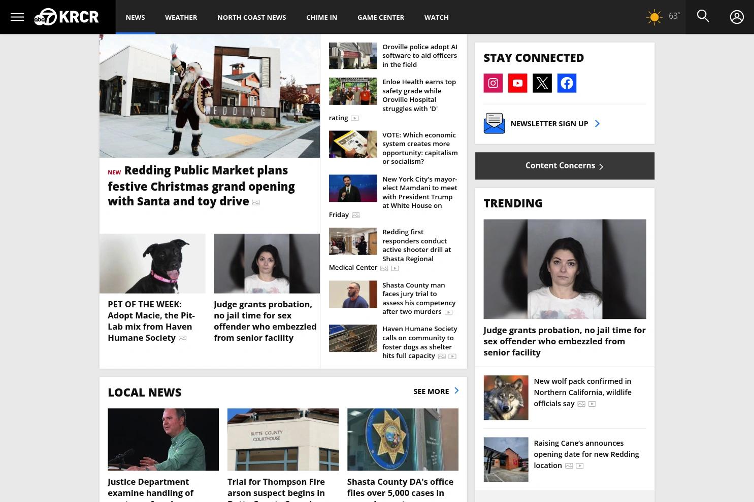Viewport: 754px width, 502px height.
Task: Click the newsletter envelope icon
Action: 494,123
